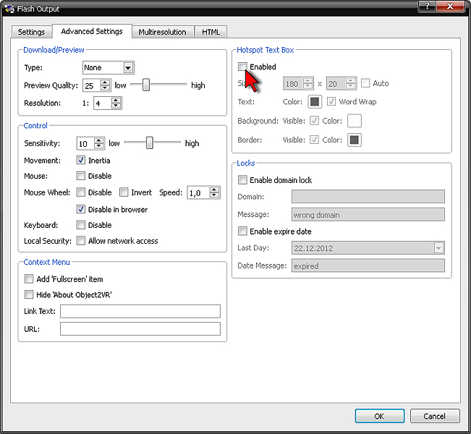Screen dimensions: 471x434
Task: Click the hotspot height field 20
Action: coord(336,83)
